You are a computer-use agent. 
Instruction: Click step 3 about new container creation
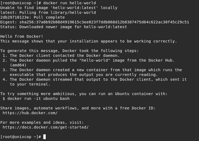92,72
